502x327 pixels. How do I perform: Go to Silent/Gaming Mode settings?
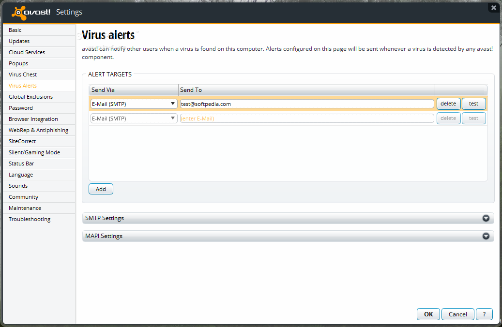pos(39,152)
